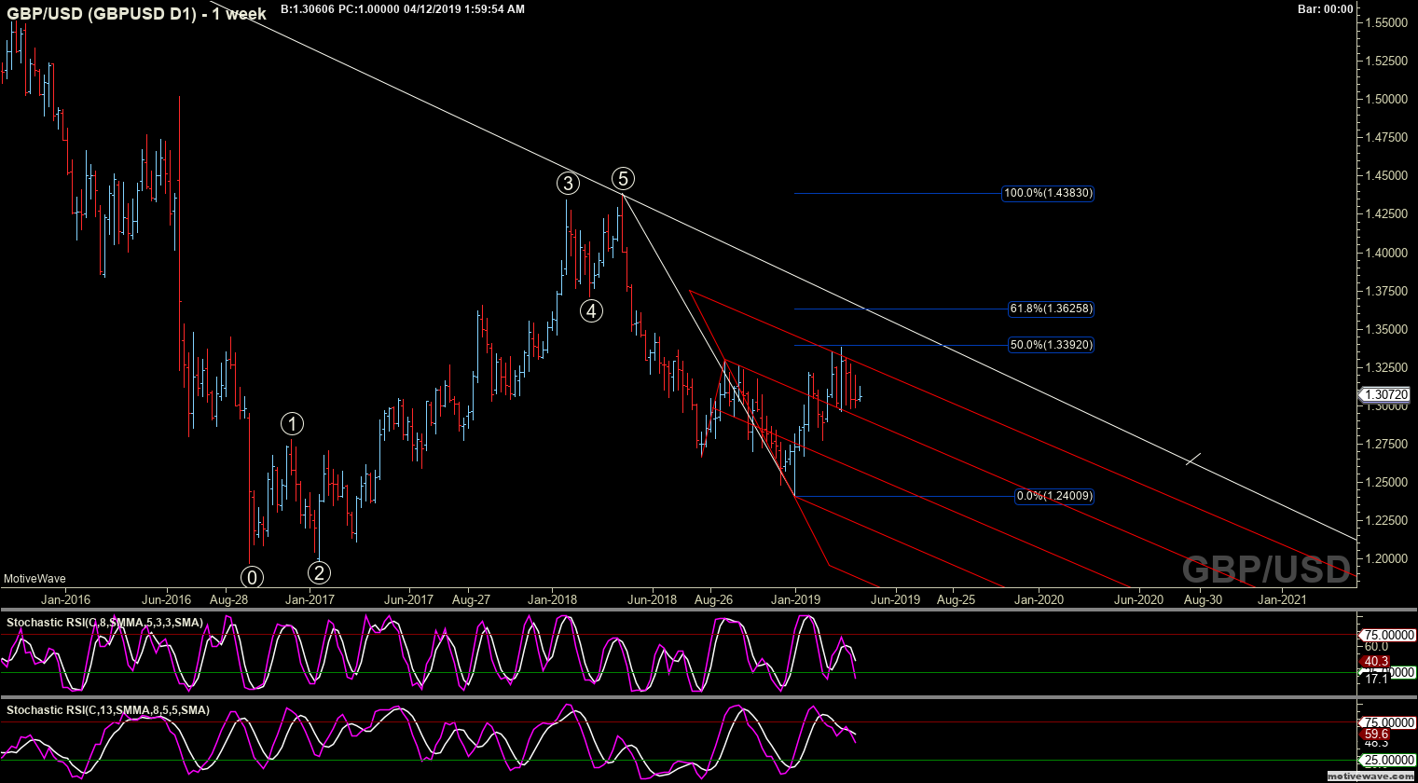
Task: Click the 1.40000 price axis label
Action: (1385, 253)
